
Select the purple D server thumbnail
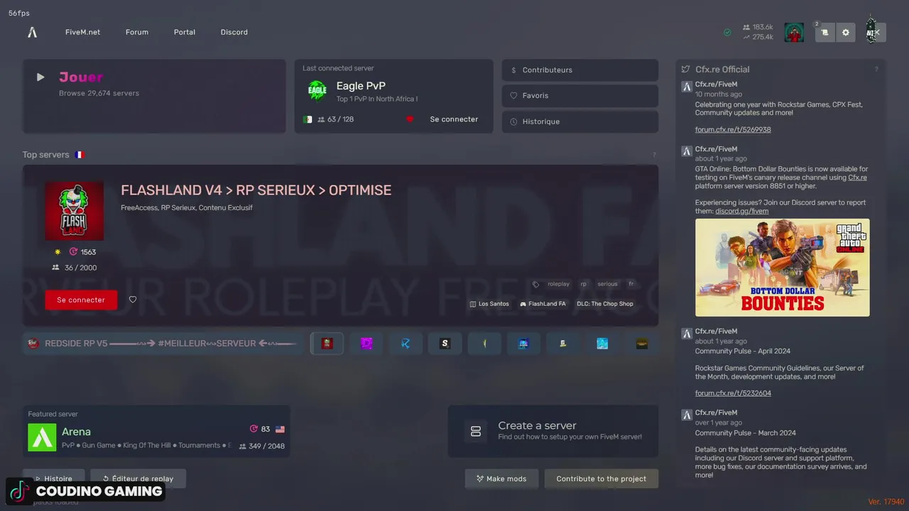(x=366, y=344)
